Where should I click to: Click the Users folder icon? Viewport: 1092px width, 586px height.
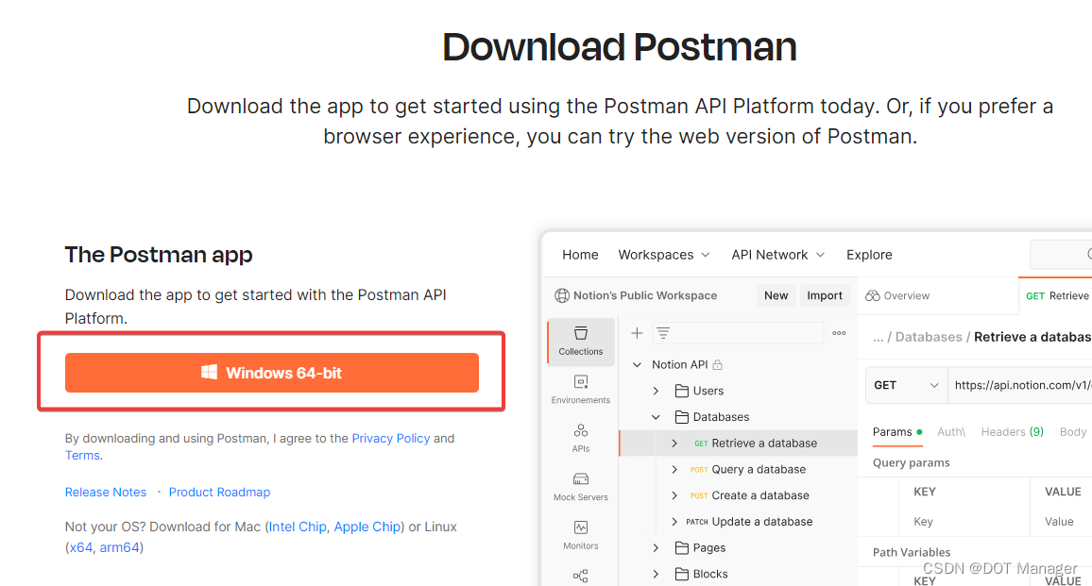pos(682,391)
